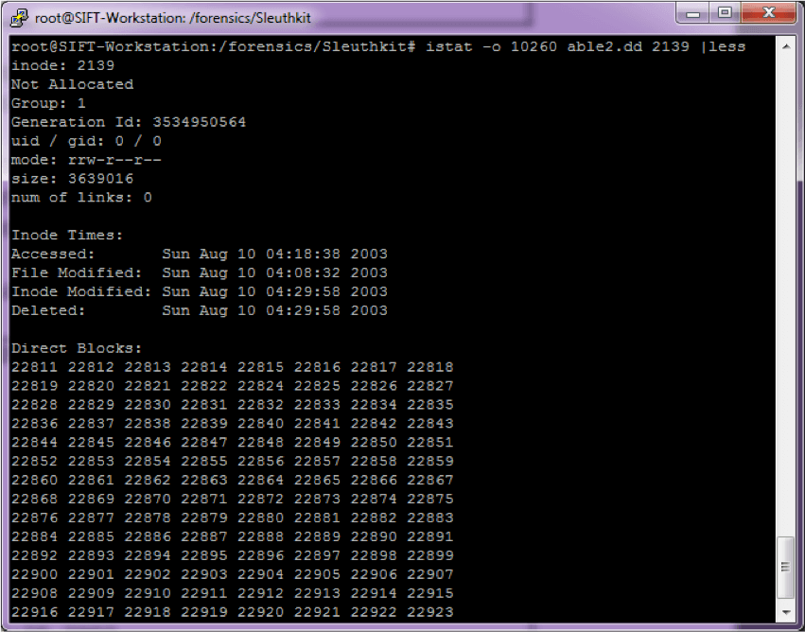This screenshot has height=632, width=805.
Task: Click the 'Direct Blocks:' heading
Action: click(77, 348)
